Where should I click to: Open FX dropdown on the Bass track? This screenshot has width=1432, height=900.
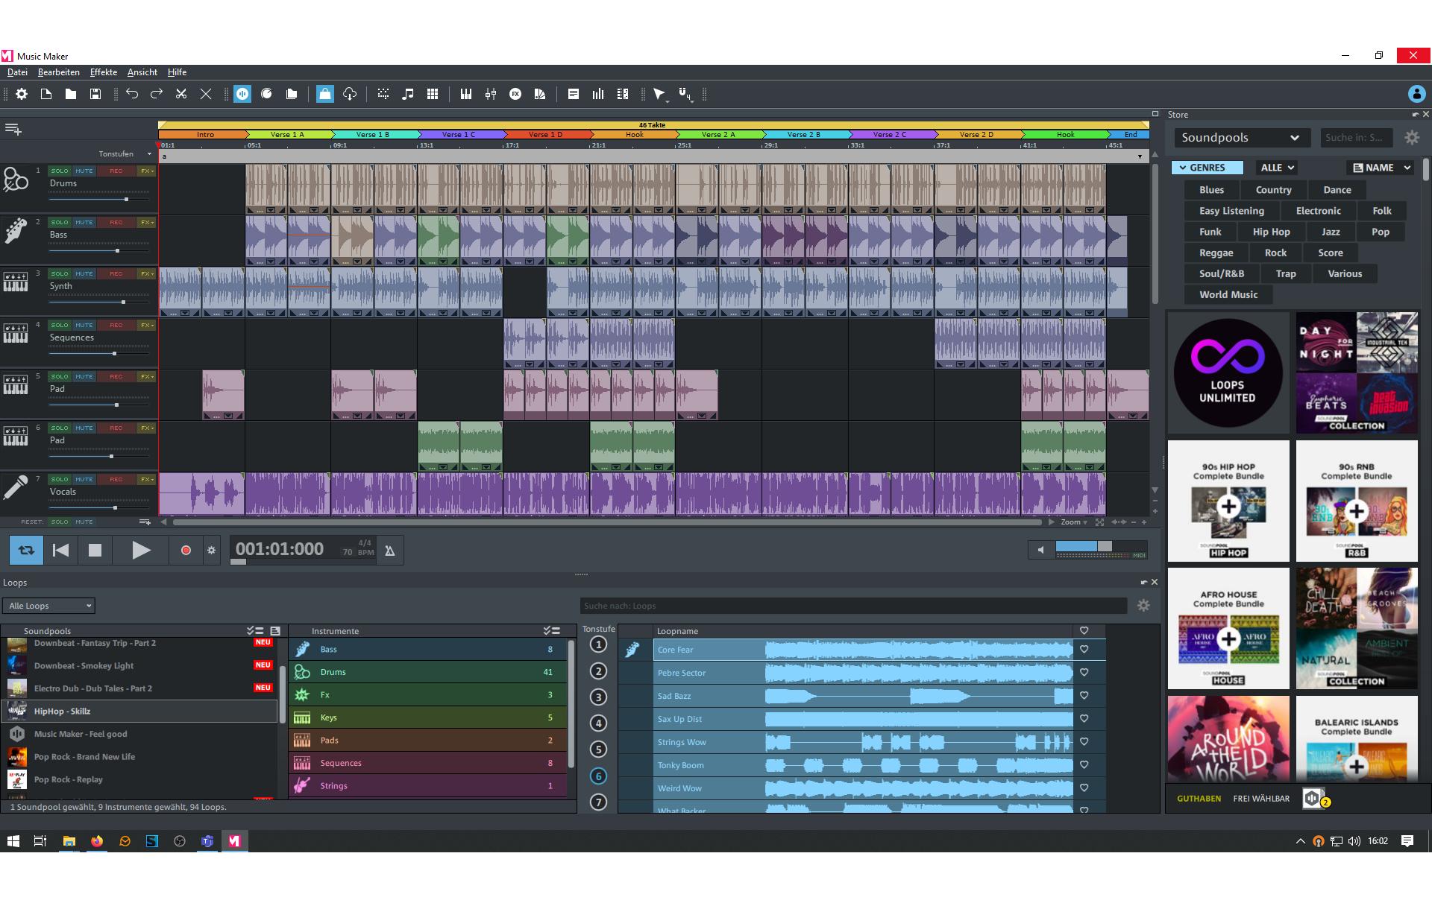(147, 222)
